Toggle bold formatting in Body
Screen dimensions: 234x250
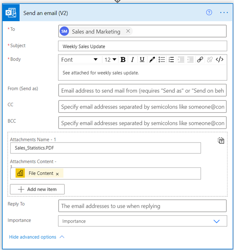coord(123,60)
